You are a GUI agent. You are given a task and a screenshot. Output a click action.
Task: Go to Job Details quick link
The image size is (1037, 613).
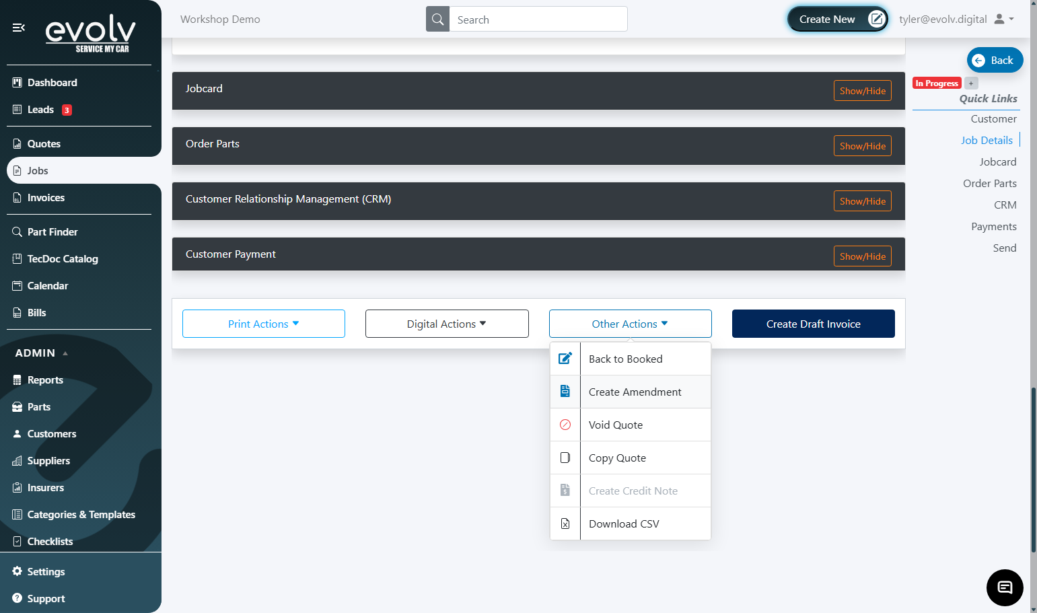[x=987, y=140]
